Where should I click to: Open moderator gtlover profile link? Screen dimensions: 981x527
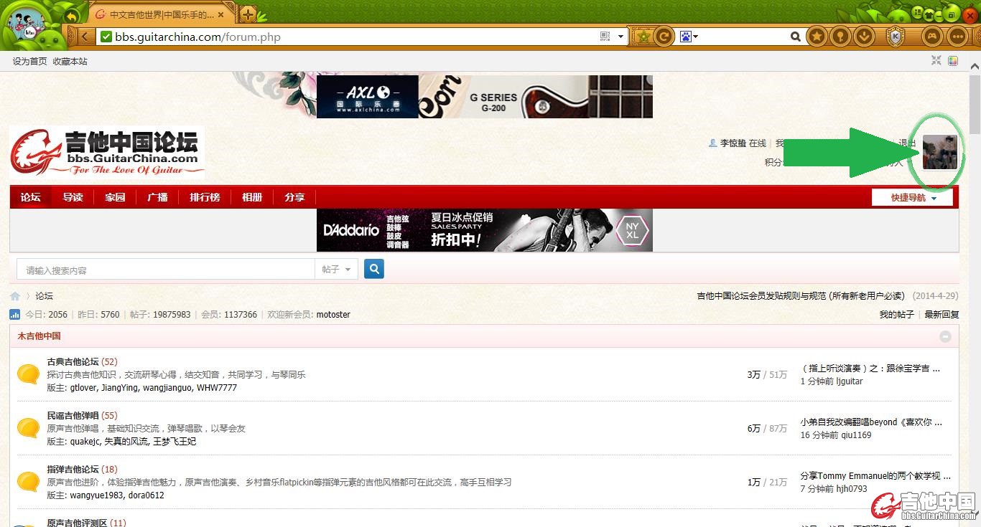click(83, 387)
